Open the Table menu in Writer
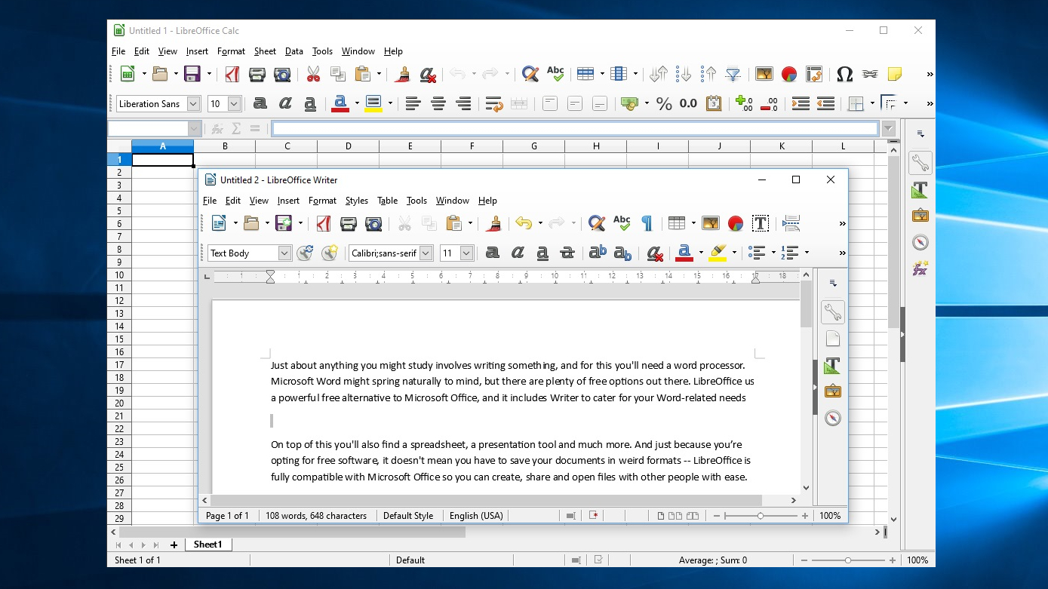 click(x=387, y=201)
